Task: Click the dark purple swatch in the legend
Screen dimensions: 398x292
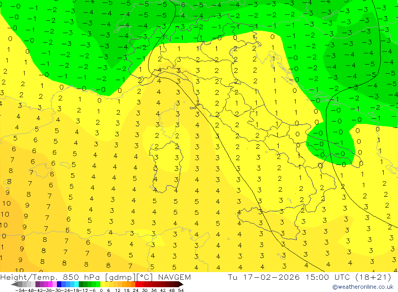Action: coord(37,284)
